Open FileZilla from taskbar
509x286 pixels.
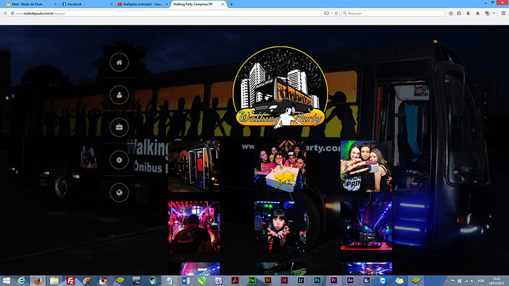[x=71, y=280]
